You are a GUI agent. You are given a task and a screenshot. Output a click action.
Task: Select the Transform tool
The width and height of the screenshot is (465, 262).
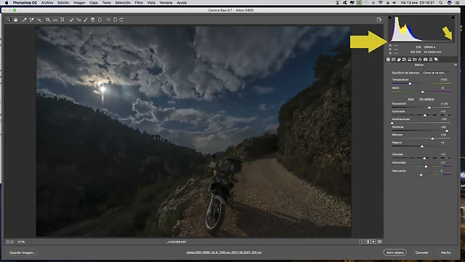point(62,20)
